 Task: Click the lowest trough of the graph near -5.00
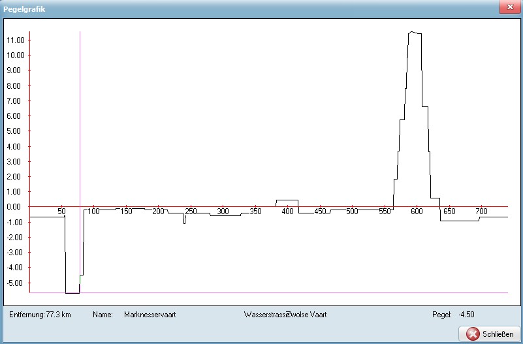(x=72, y=293)
